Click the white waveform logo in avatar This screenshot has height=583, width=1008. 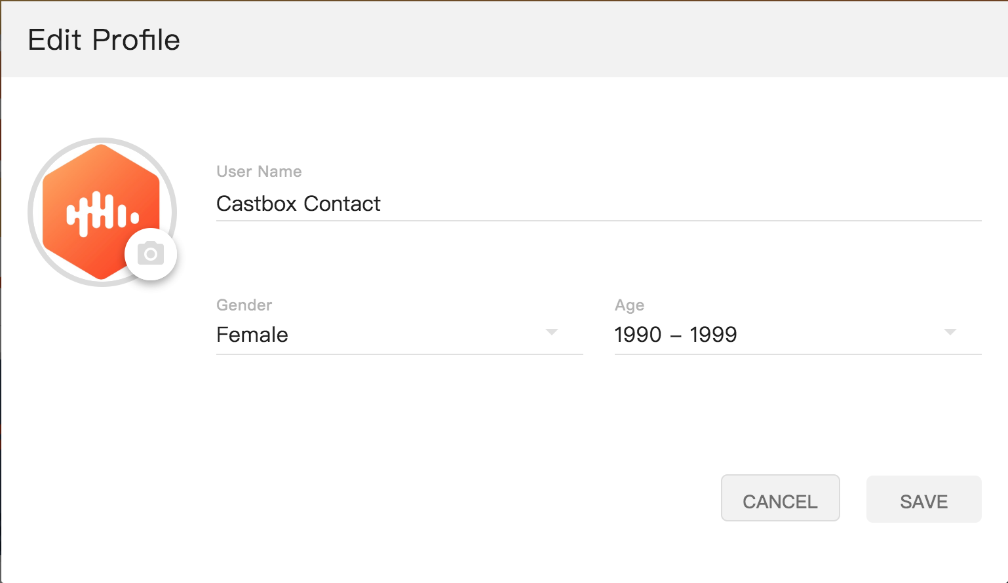pos(102,214)
